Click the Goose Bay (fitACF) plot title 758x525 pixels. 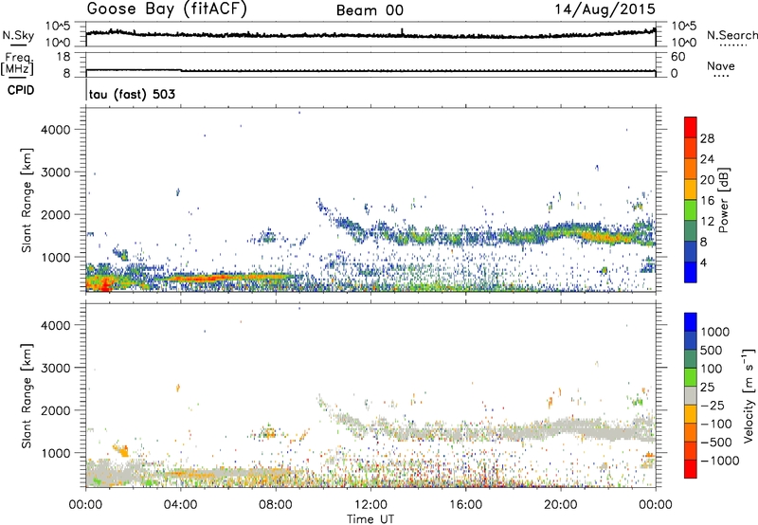(x=167, y=9)
